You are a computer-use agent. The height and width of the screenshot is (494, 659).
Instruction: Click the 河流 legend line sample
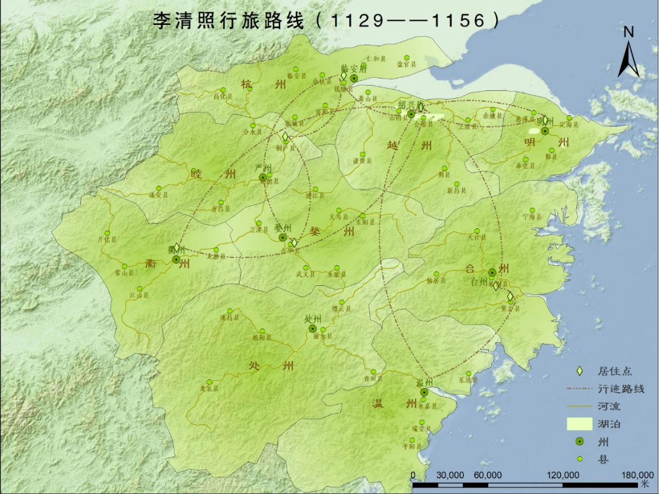tap(580, 407)
